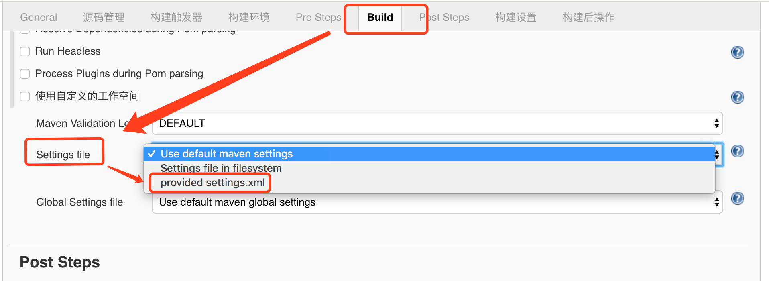This screenshot has width=769, height=281.
Task: Choose Settings file in filesystem option
Action: (x=221, y=168)
